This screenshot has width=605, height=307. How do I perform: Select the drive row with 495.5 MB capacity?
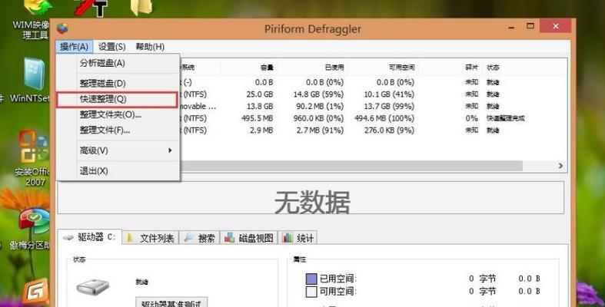[x=373, y=118]
